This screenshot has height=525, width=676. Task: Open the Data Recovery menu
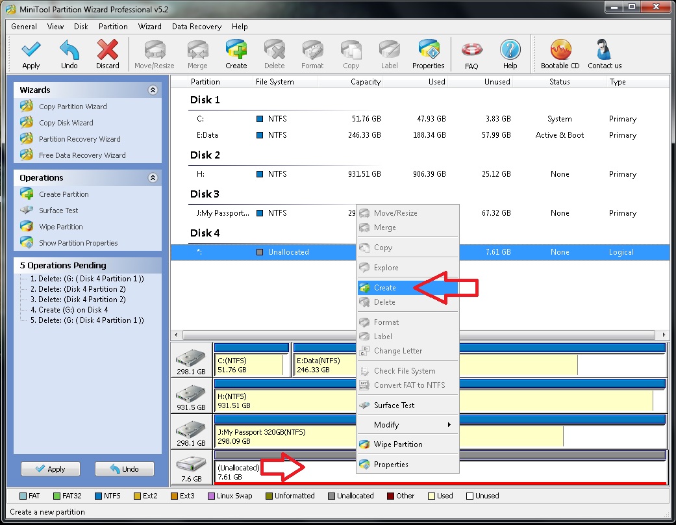click(x=197, y=27)
